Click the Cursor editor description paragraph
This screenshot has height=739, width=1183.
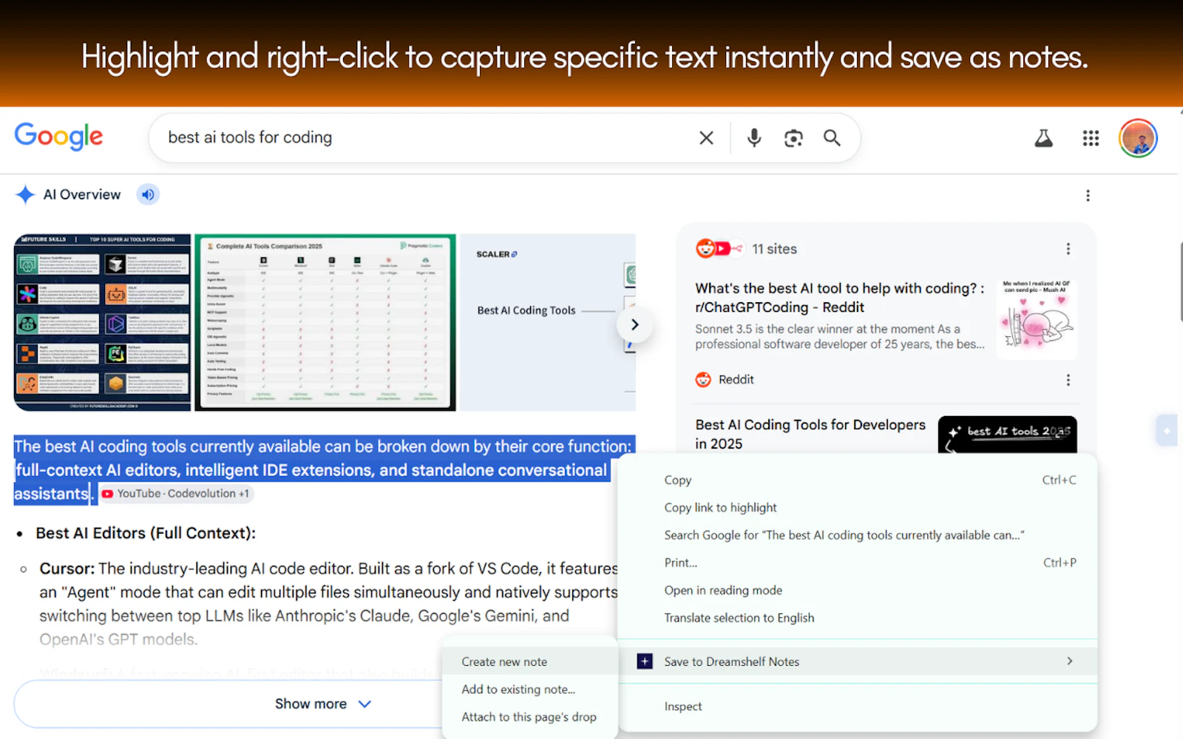pyautogui.click(x=329, y=604)
